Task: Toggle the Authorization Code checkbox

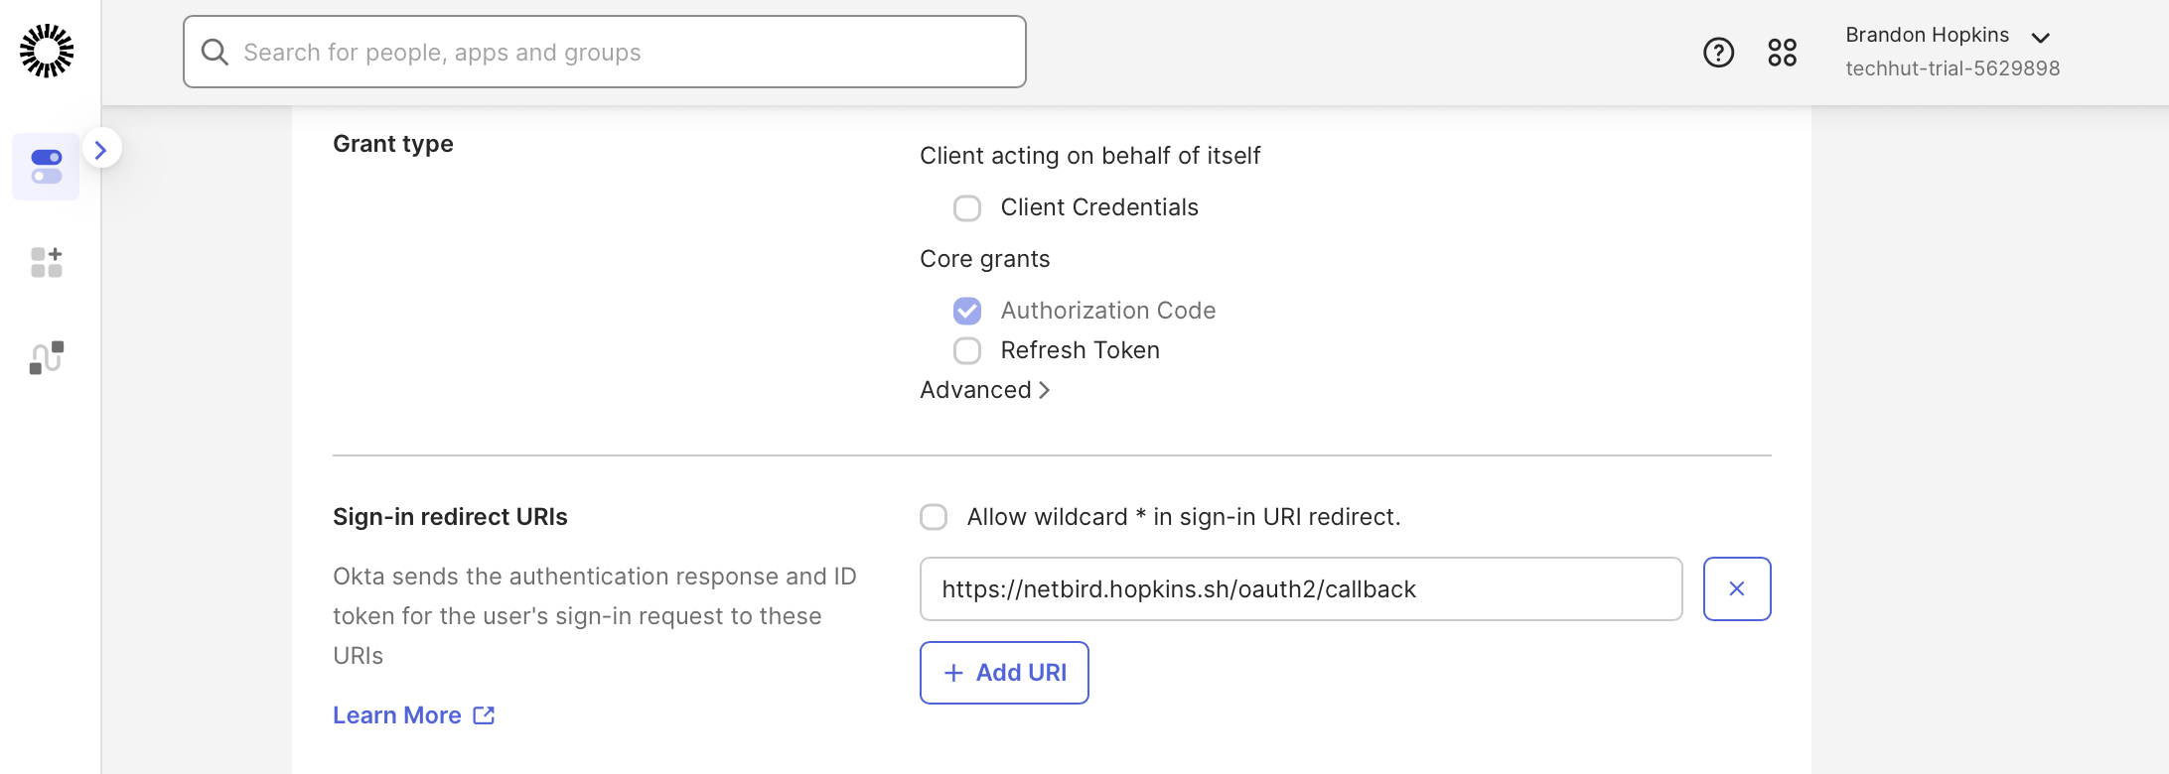Action: [966, 312]
